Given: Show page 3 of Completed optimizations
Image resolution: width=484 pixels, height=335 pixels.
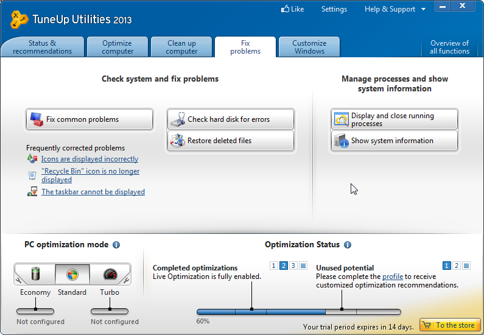Looking at the screenshot, I should (x=293, y=266).
